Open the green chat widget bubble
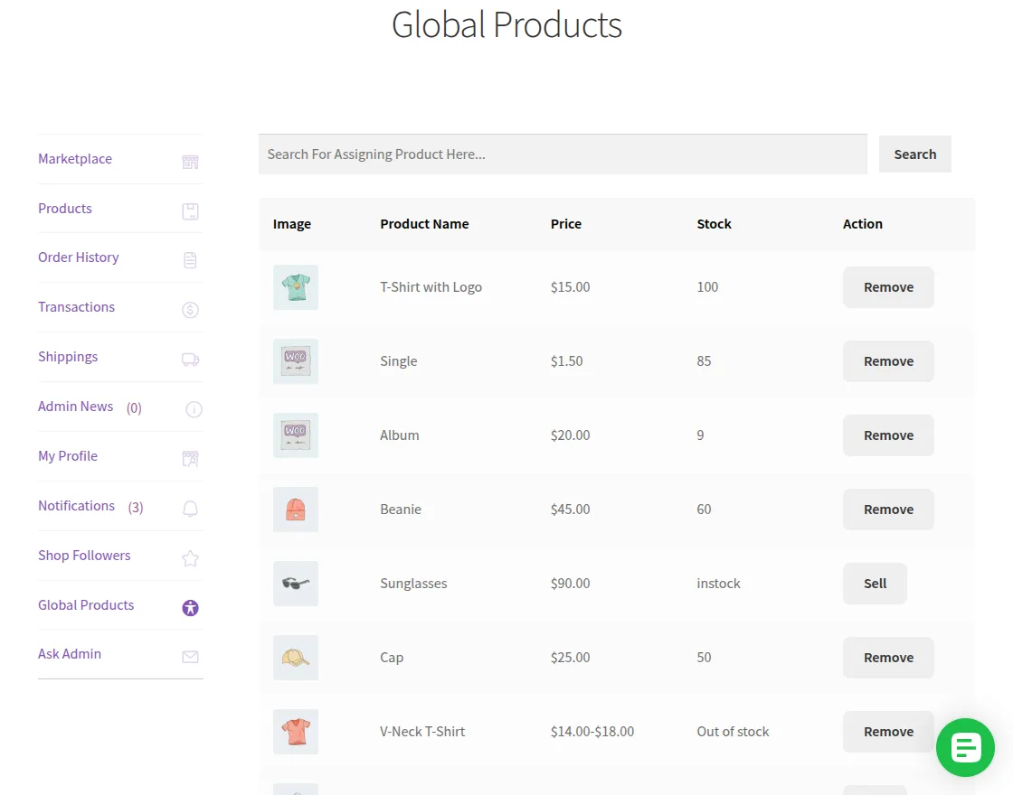This screenshot has width=1013, height=795. pos(965,747)
